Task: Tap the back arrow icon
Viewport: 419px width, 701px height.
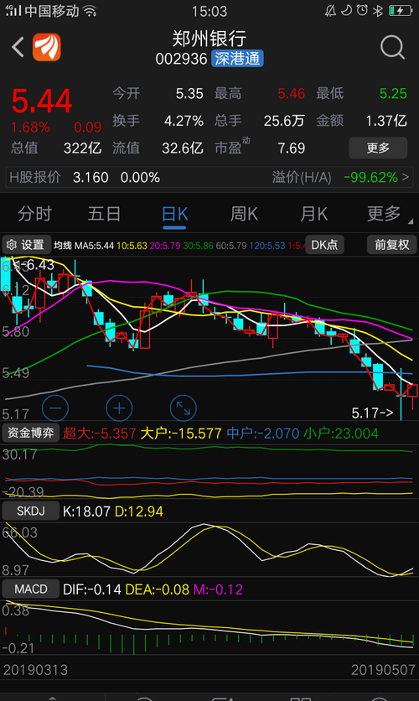Action: (18, 47)
